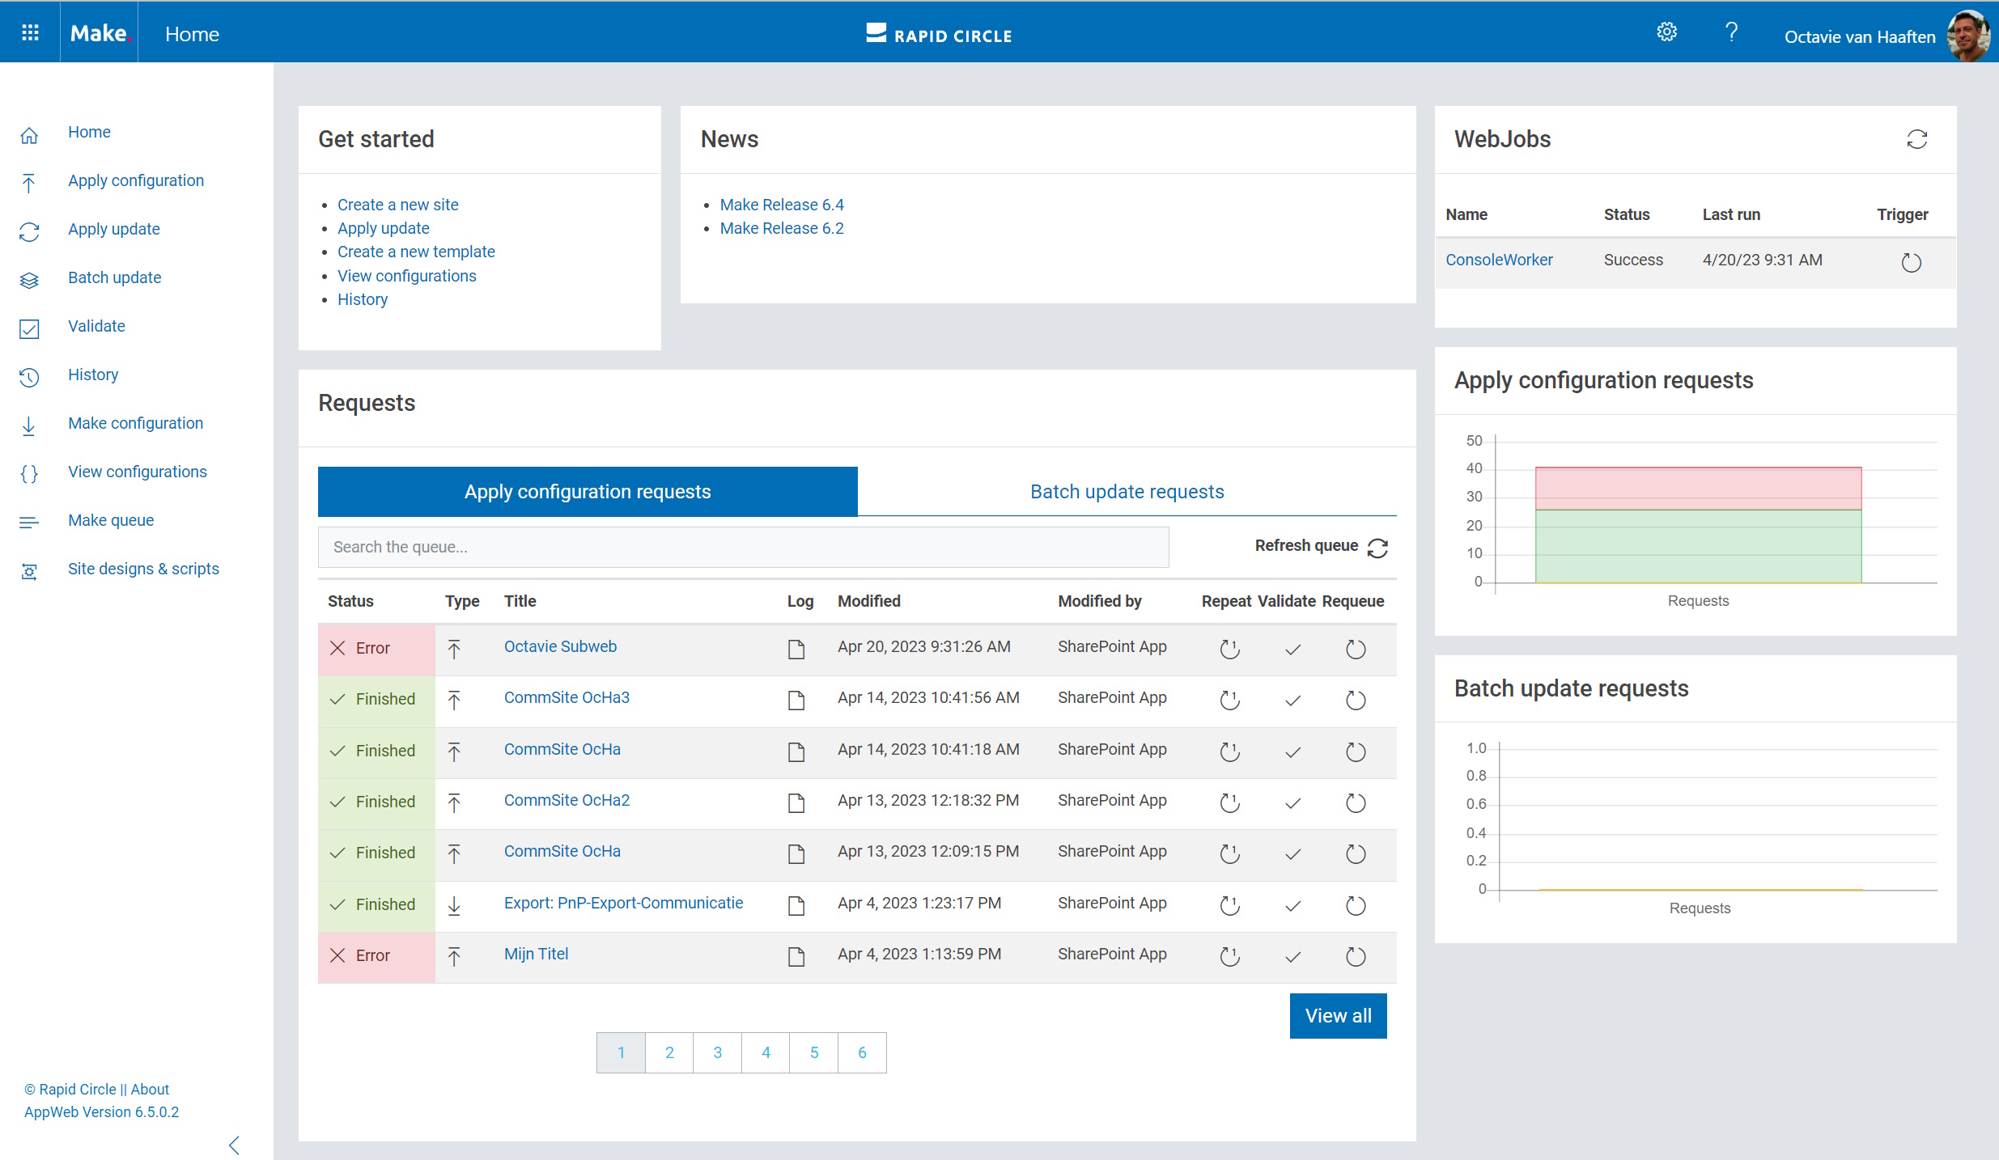Focus the Search the queue field
1999x1160 pixels.
pyautogui.click(x=743, y=548)
